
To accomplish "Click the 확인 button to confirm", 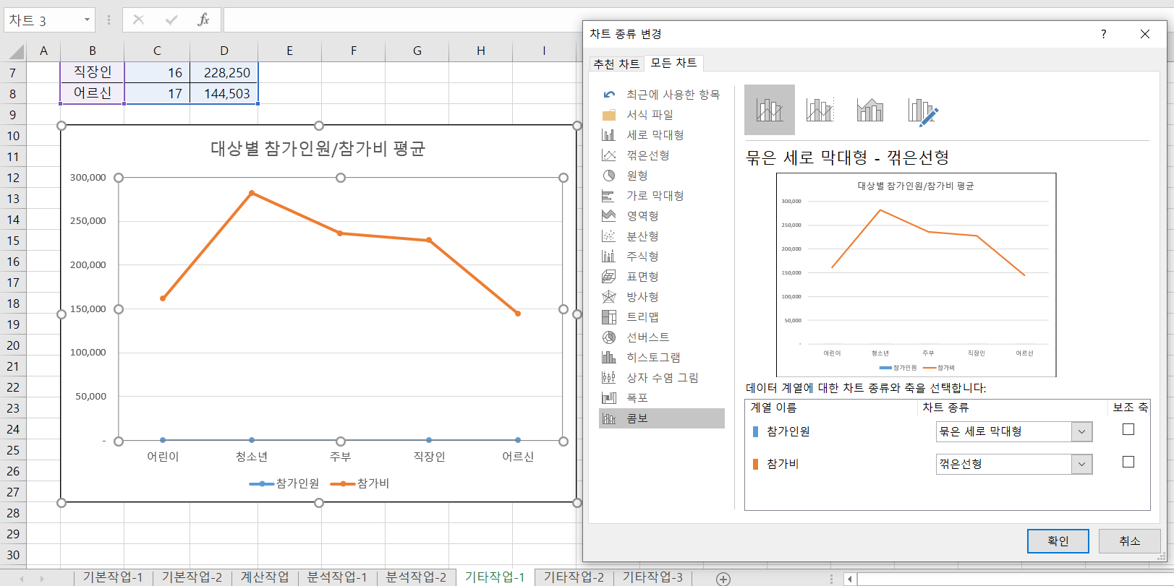I will 1058,541.
